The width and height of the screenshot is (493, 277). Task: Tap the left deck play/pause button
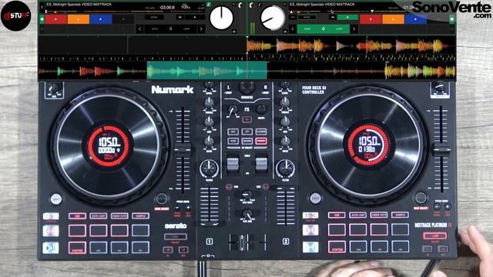(x=51, y=248)
